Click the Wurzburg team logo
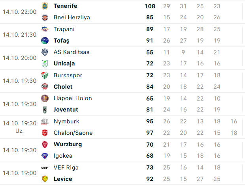Viewport: 245px width, 188px height. pyautogui.click(x=45, y=144)
